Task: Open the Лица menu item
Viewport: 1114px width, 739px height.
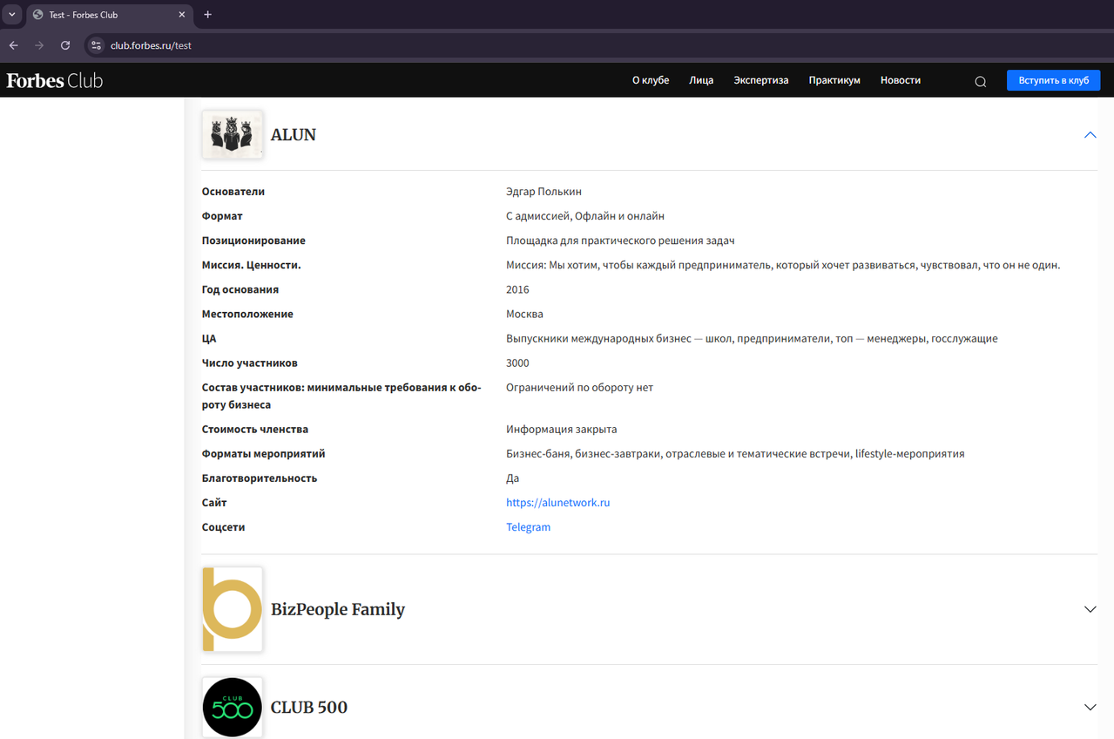Action: tap(701, 80)
